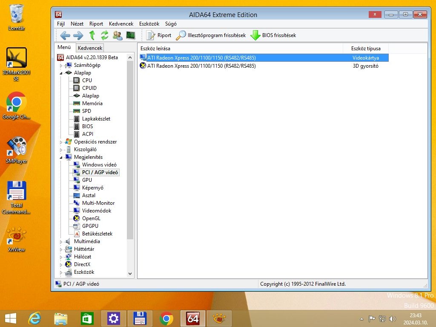
Task: Switch to the Menü tab
Action: coord(64,47)
